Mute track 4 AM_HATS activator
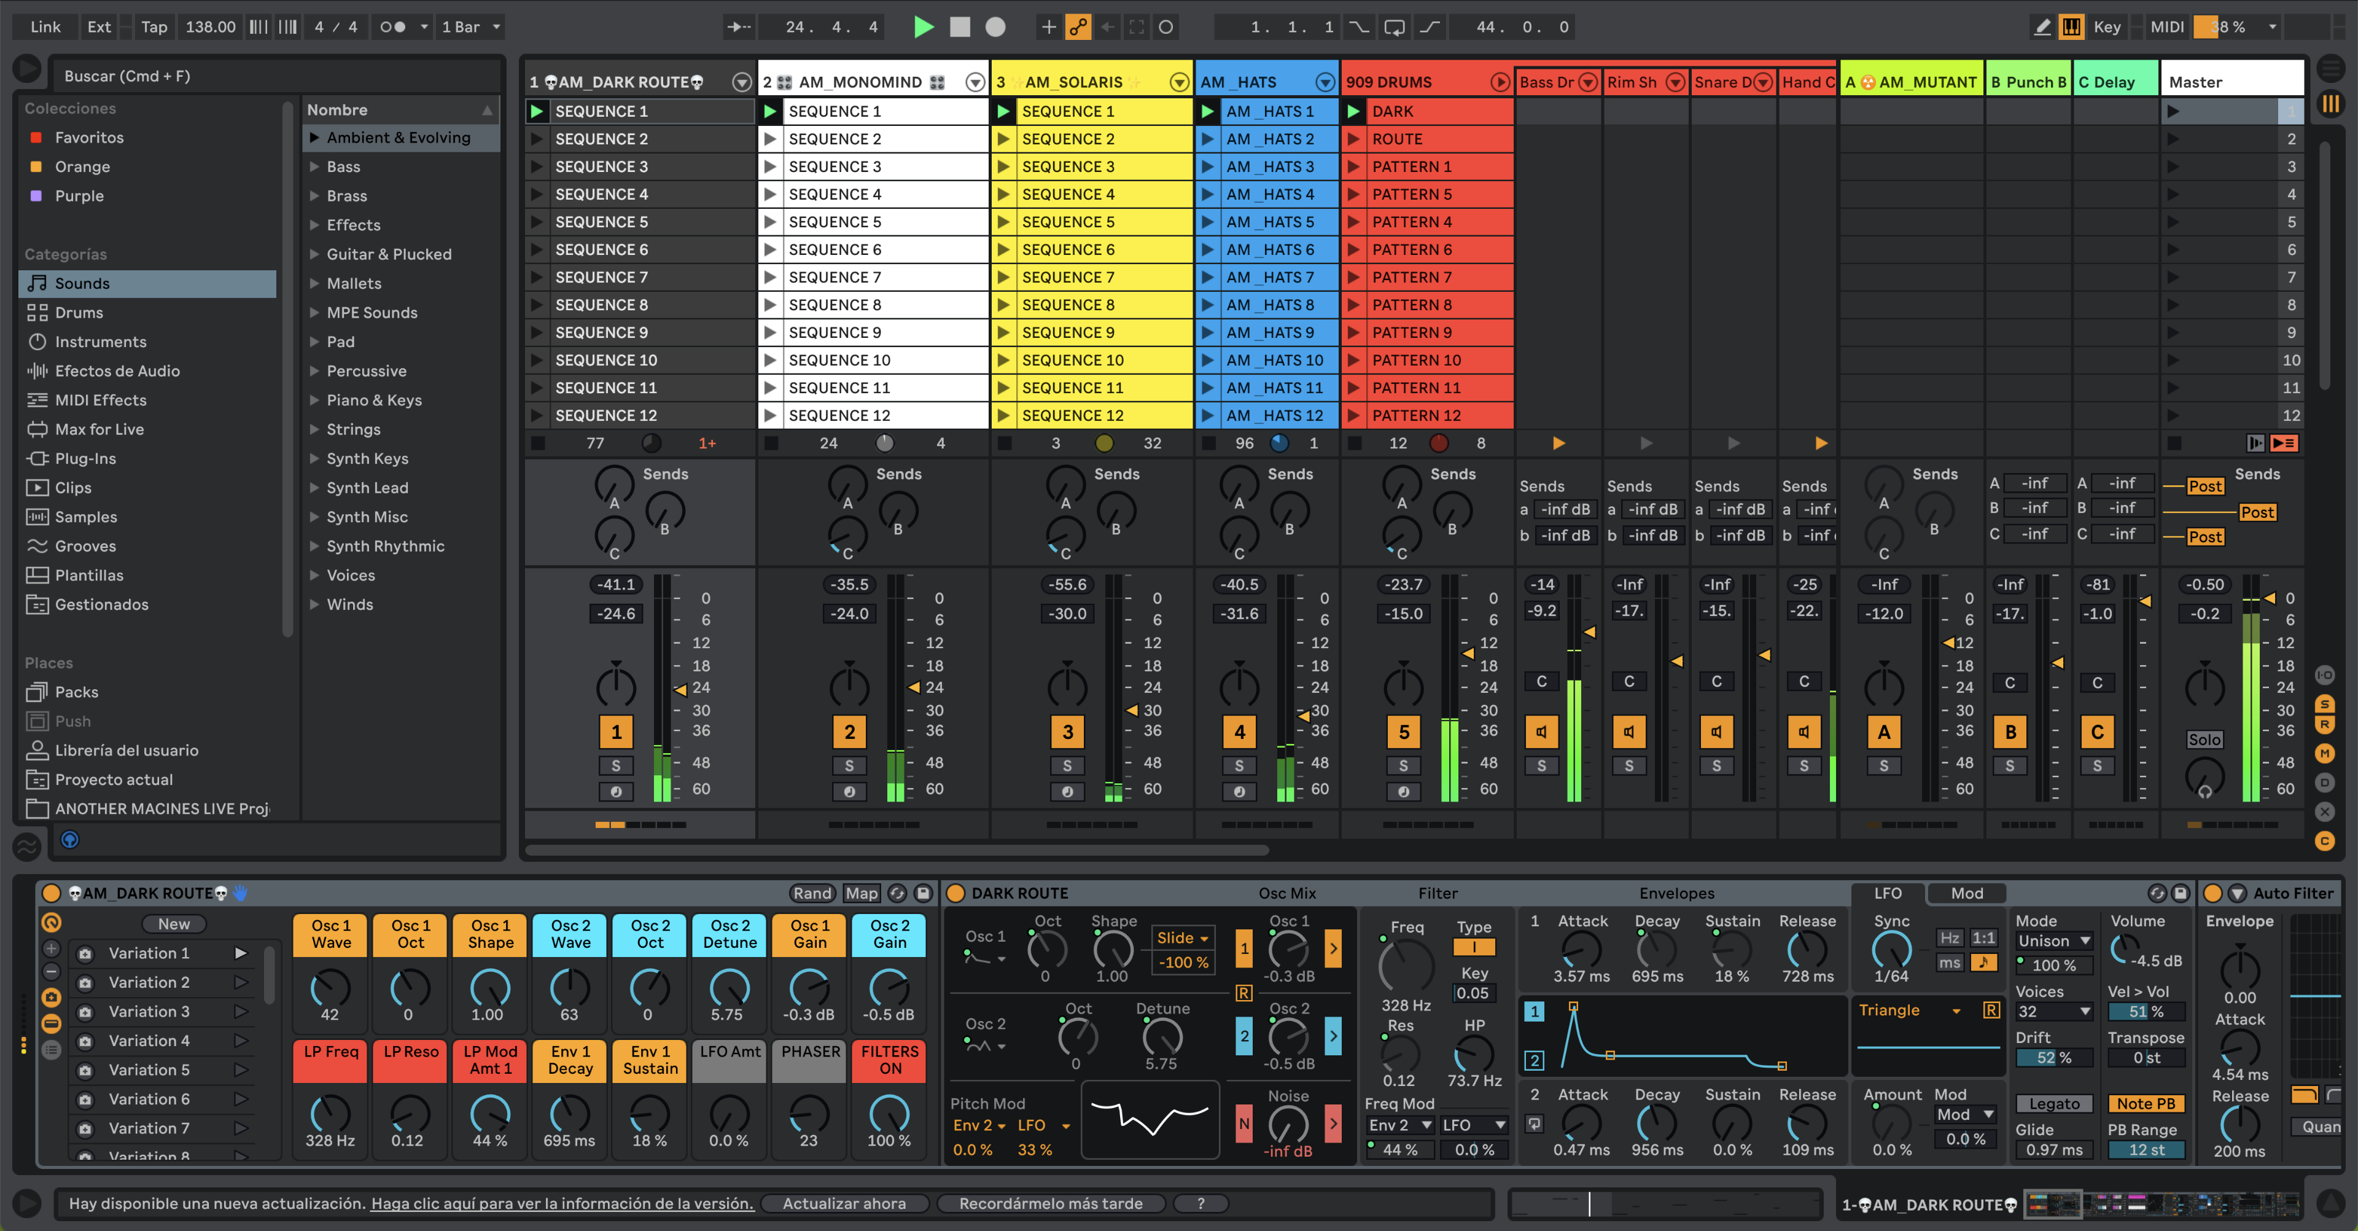Screen dimensions: 2358x1231 pos(1239,732)
